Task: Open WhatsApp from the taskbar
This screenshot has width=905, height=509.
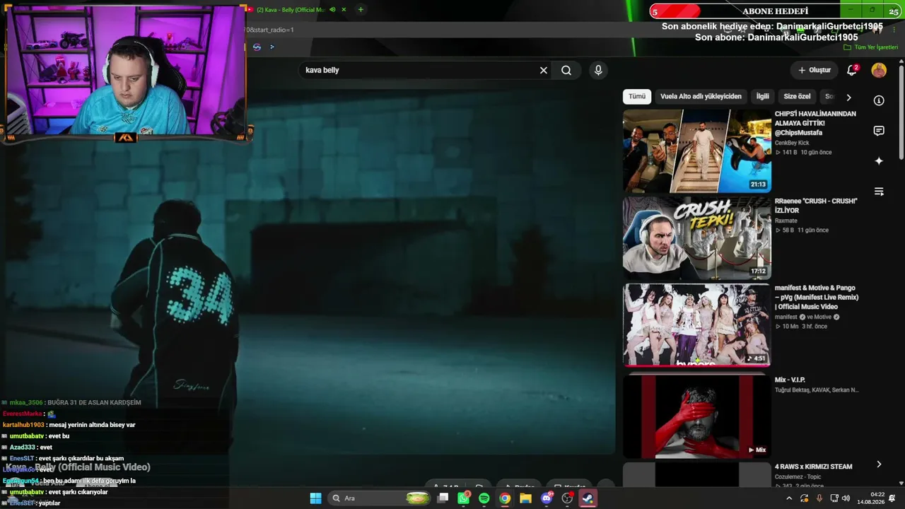Action: 464,498
